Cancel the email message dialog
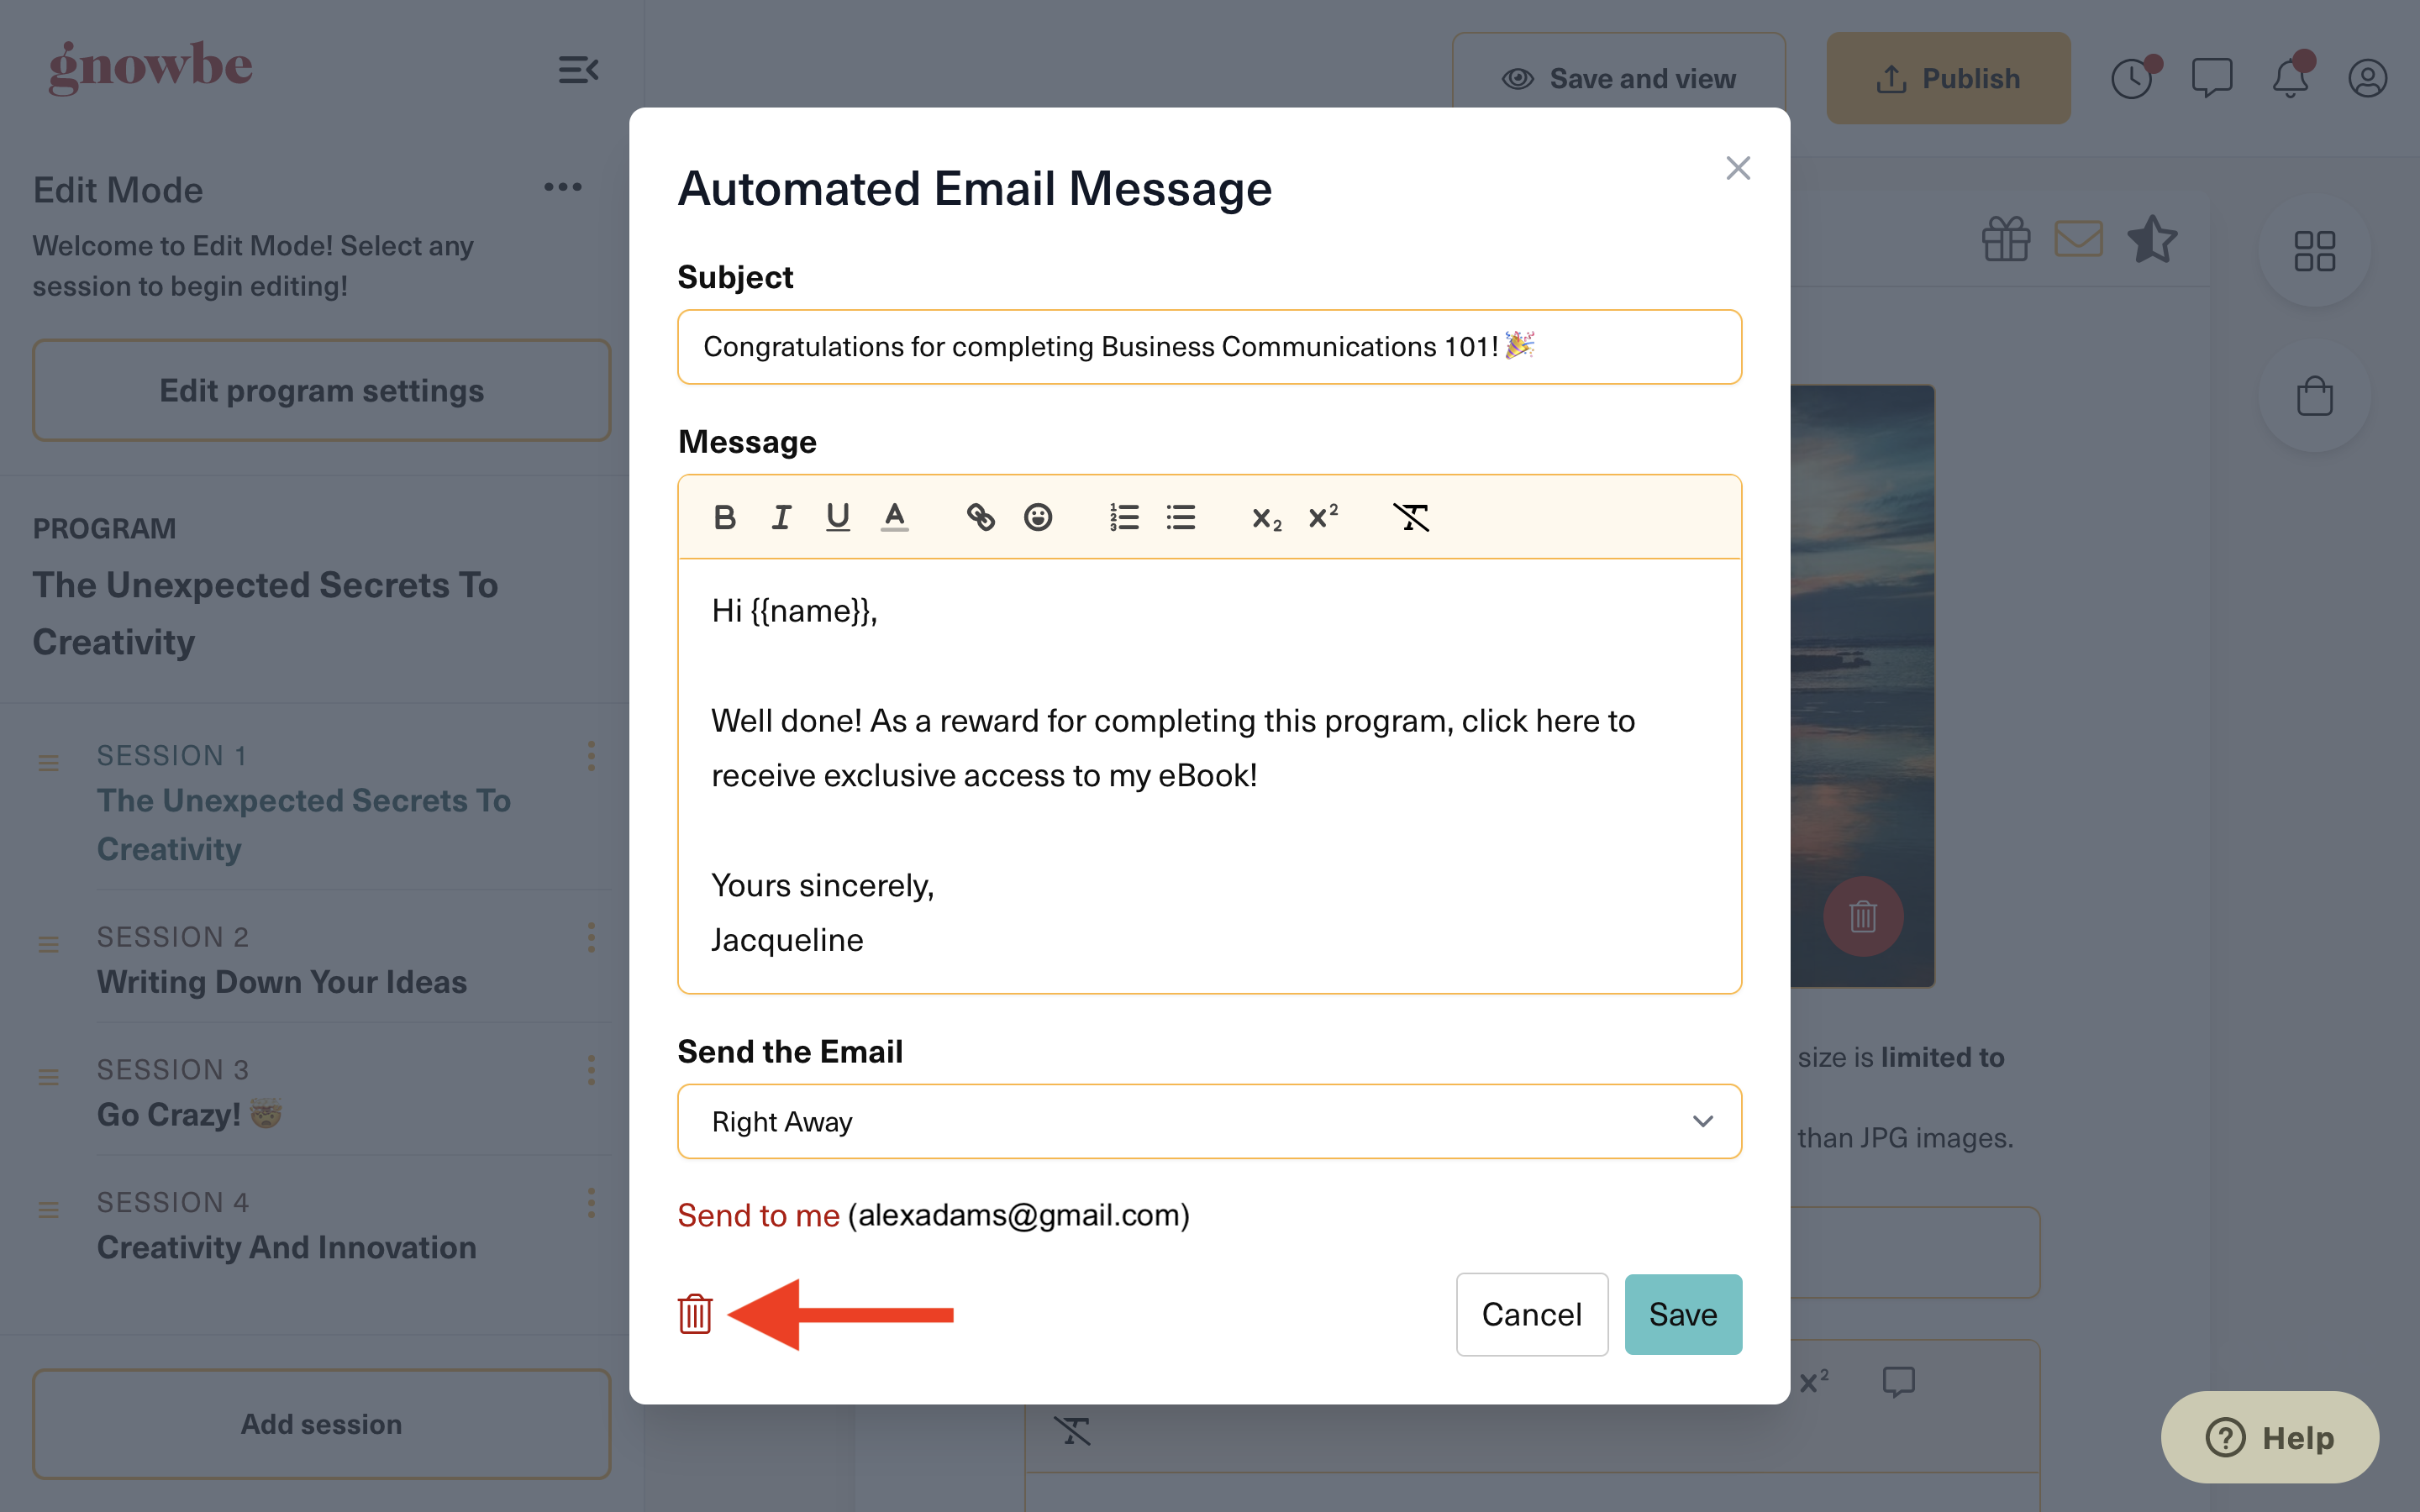2420x1512 pixels. [x=1532, y=1314]
